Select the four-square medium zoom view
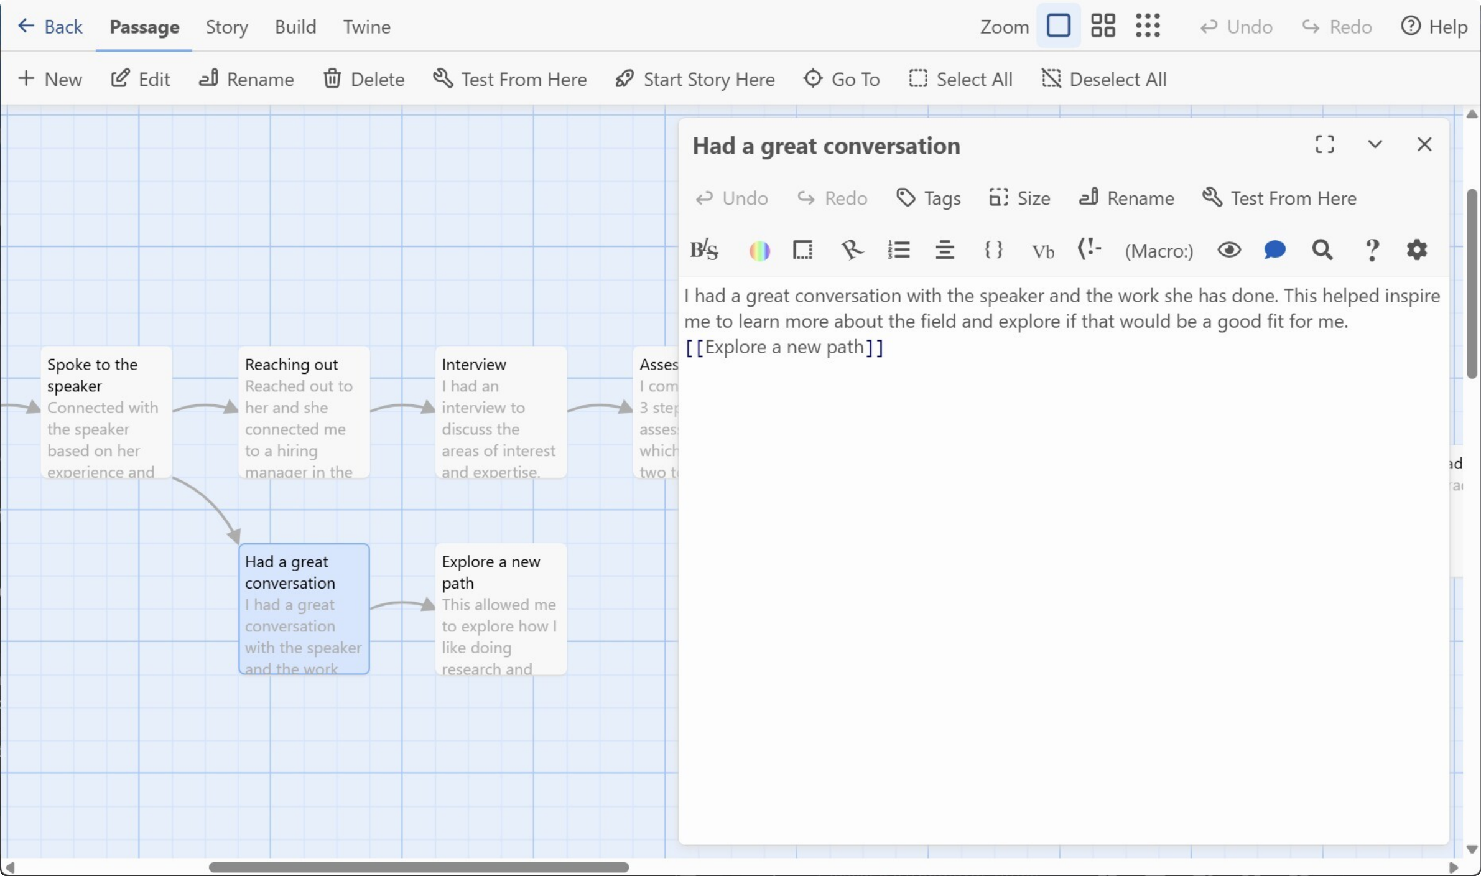Image resolution: width=1481 pixels, height=876 pixels. point(1103,26)
